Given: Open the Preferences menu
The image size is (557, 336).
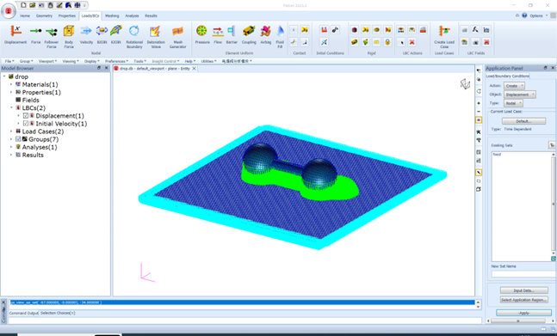Looking at the screenshot, I should [x=116, y=61].
